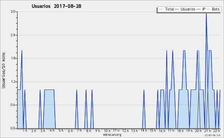This screenshot has height=138, width=224.
Task: Click the '1 h' x-axis label
Action: tap(25, 131)
